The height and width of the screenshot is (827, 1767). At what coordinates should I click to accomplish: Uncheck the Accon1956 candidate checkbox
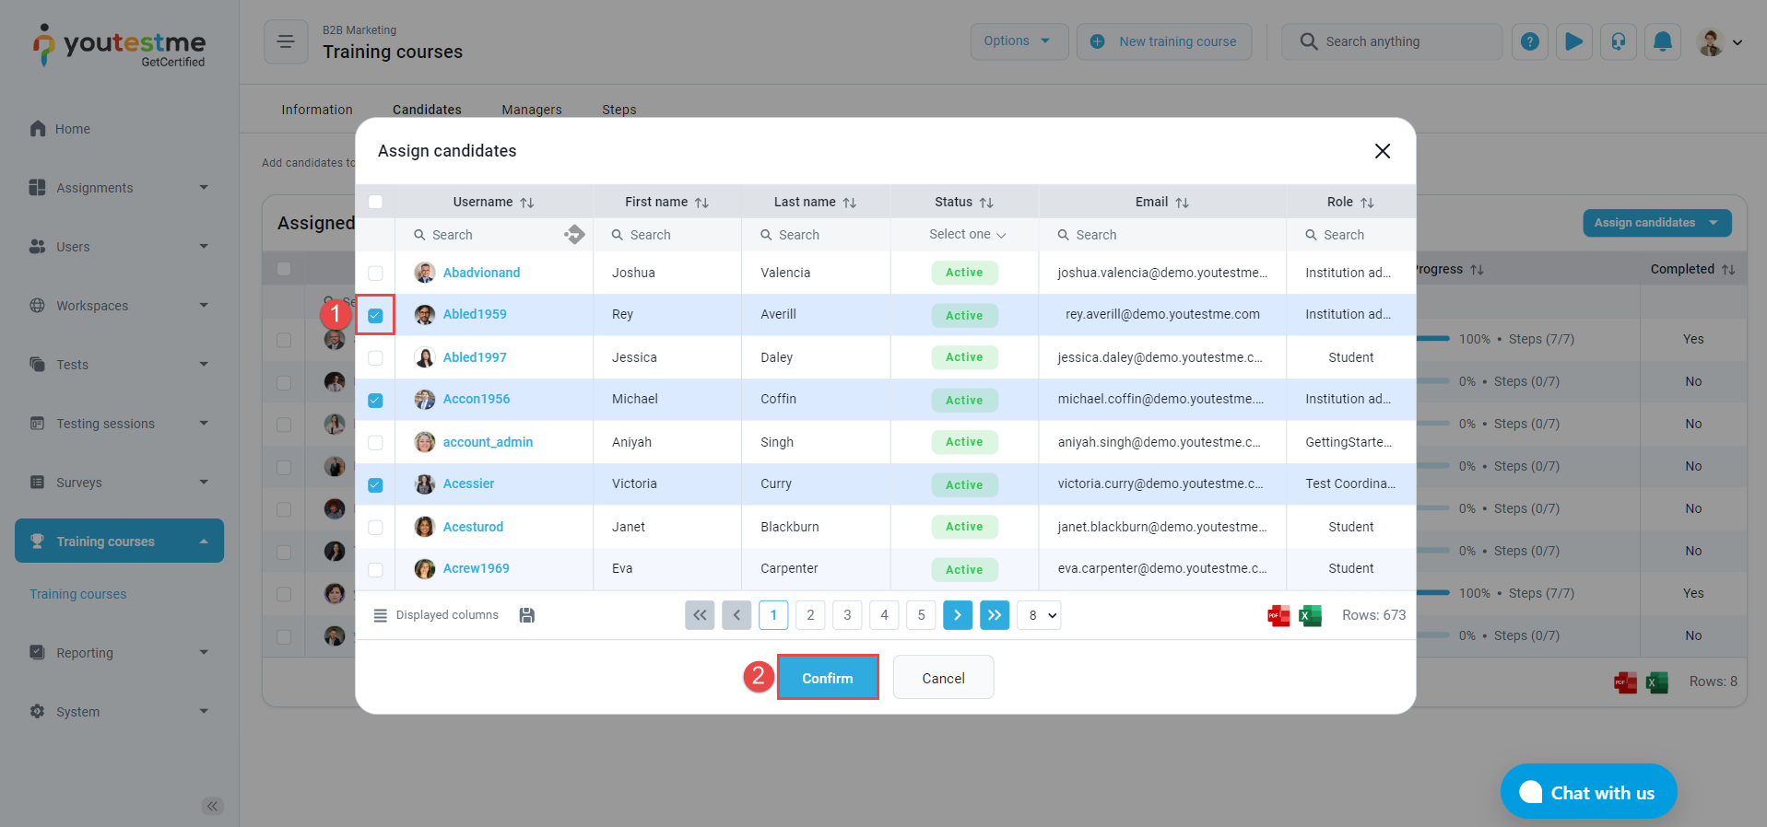pos(375,401)
